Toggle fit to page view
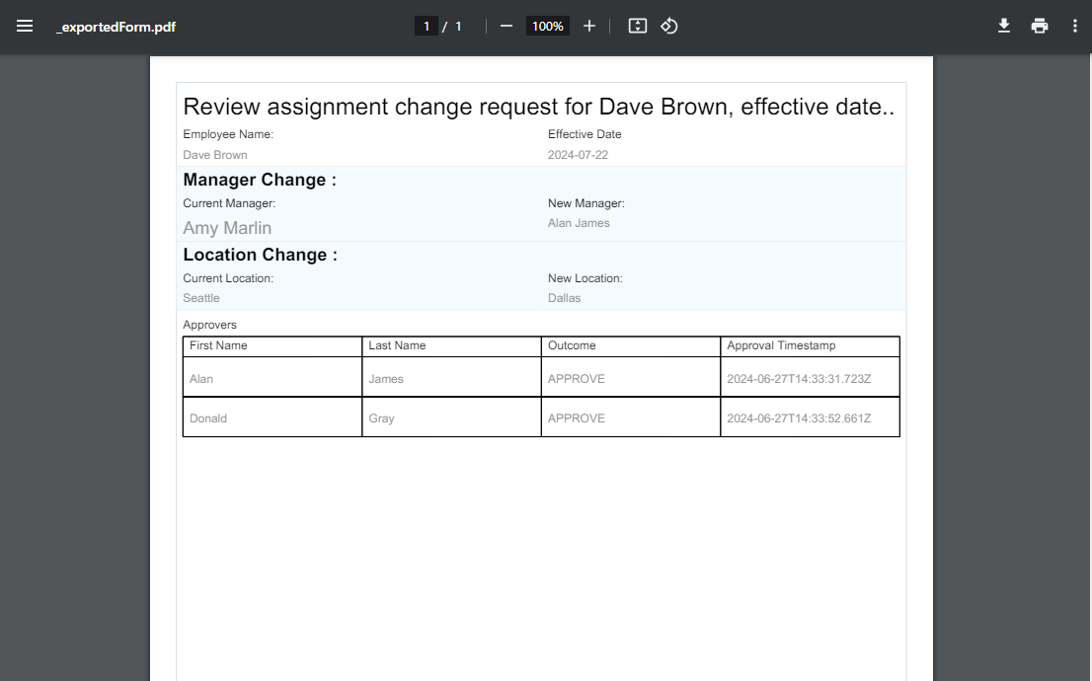This screenshot has height=681, width=1092. click(638, 27)
